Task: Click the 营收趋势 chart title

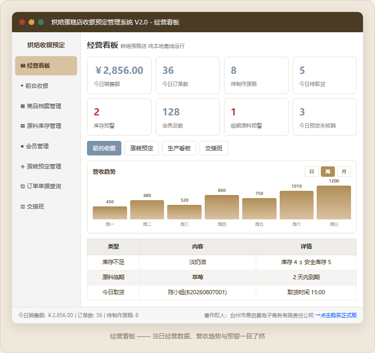Action: [x=104, y=172]
